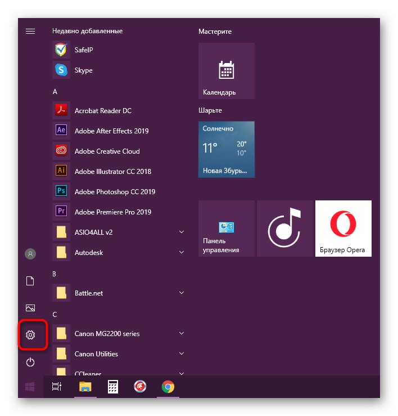This screenshot has height=416, width=398.
Task: Expand ASIO4ALL v2 chevron
Action: 182,232
